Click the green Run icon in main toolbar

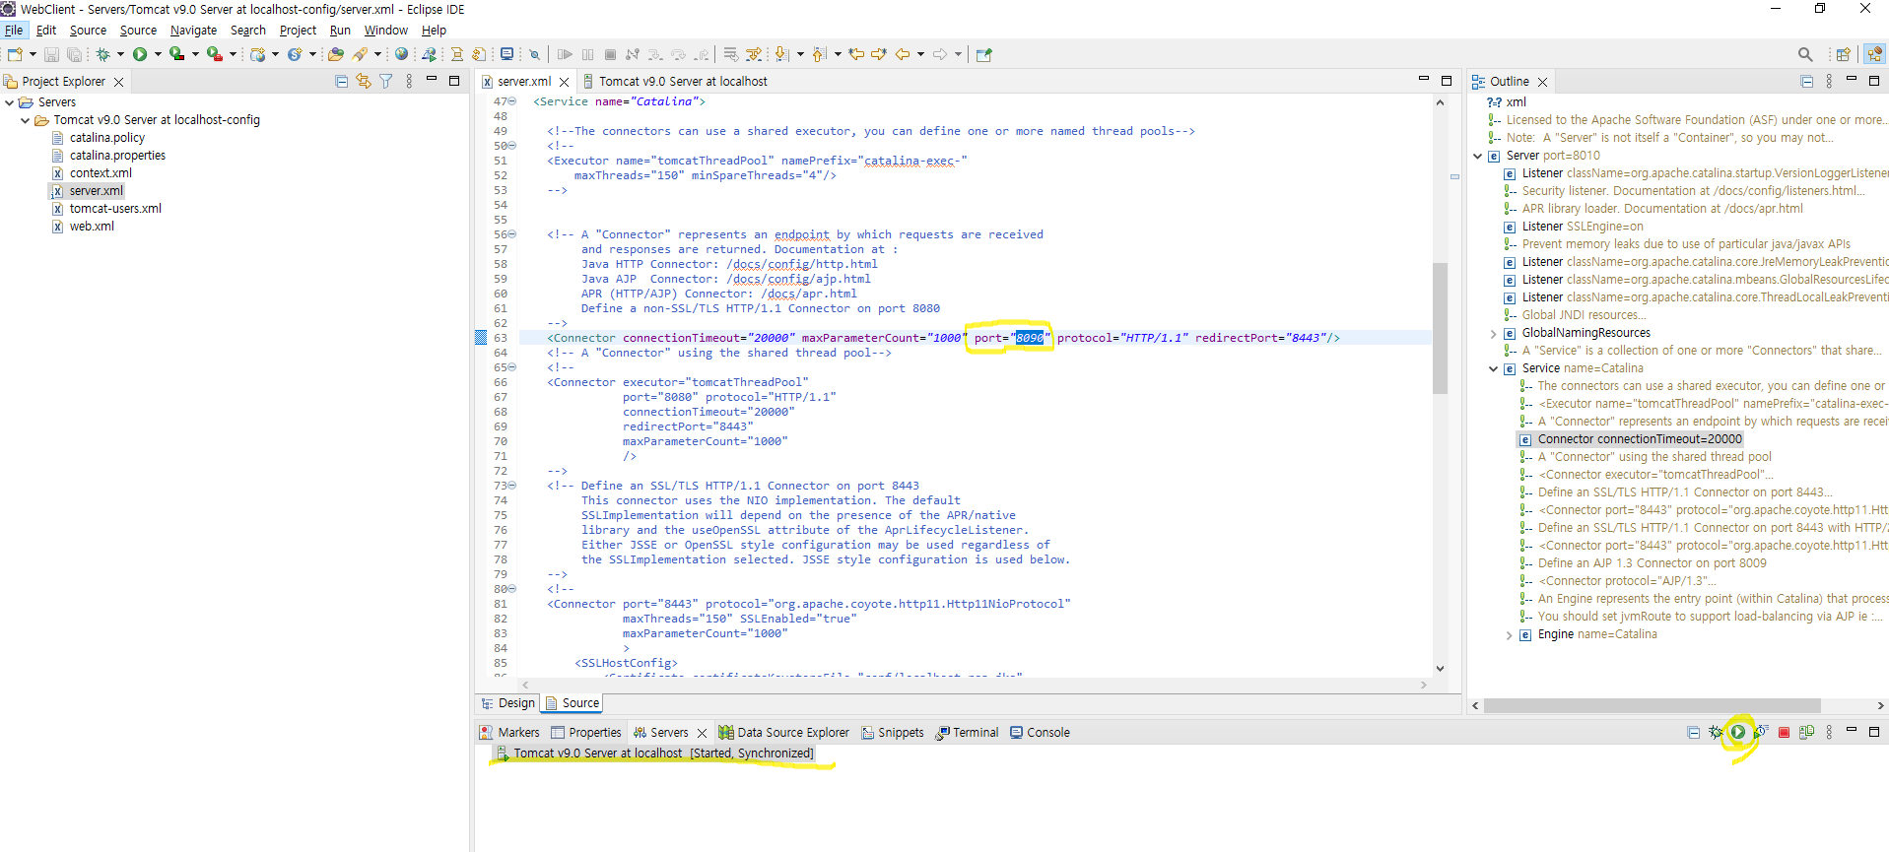click(x=140, y=54)
